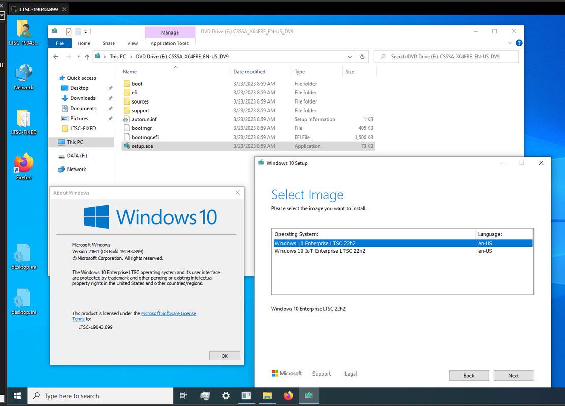The height and width of the screenshot is (406, 565).
Task: Select Documents in navigation pane
Action: (x=83, y=108)
